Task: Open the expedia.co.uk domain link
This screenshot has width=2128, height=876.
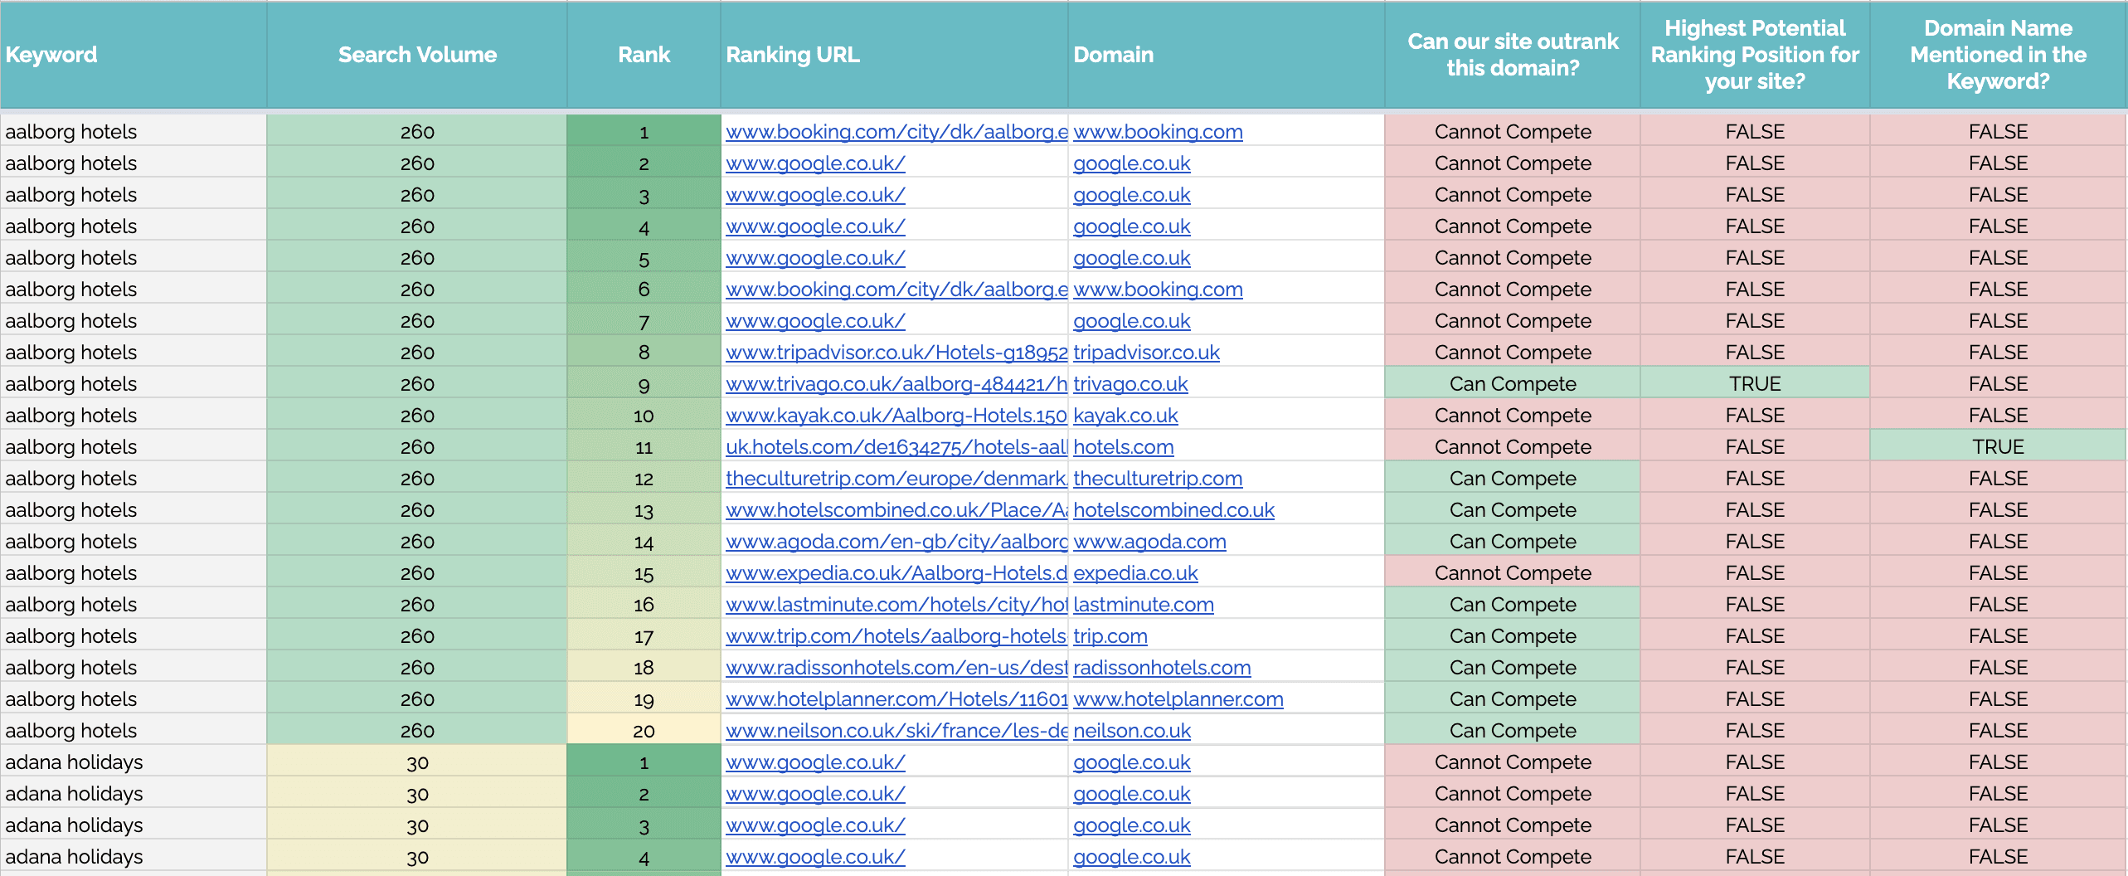Action: [x=1135, y=573]
